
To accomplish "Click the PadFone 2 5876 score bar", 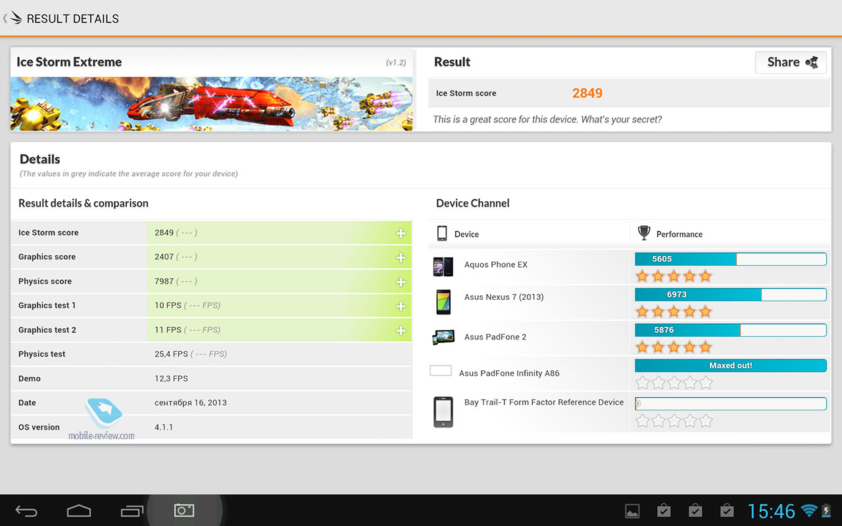I will point(730,330).
